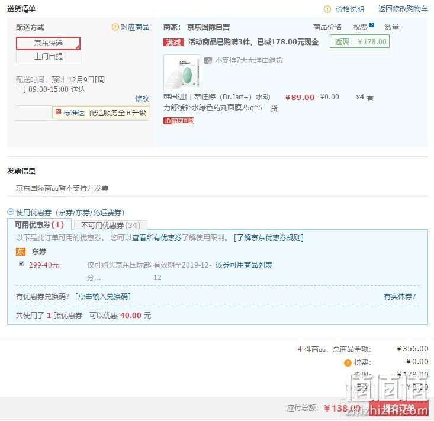Screen dimensions: 434x421
Task: Click the 满减 promotion tag
Action: pos(173,43)
